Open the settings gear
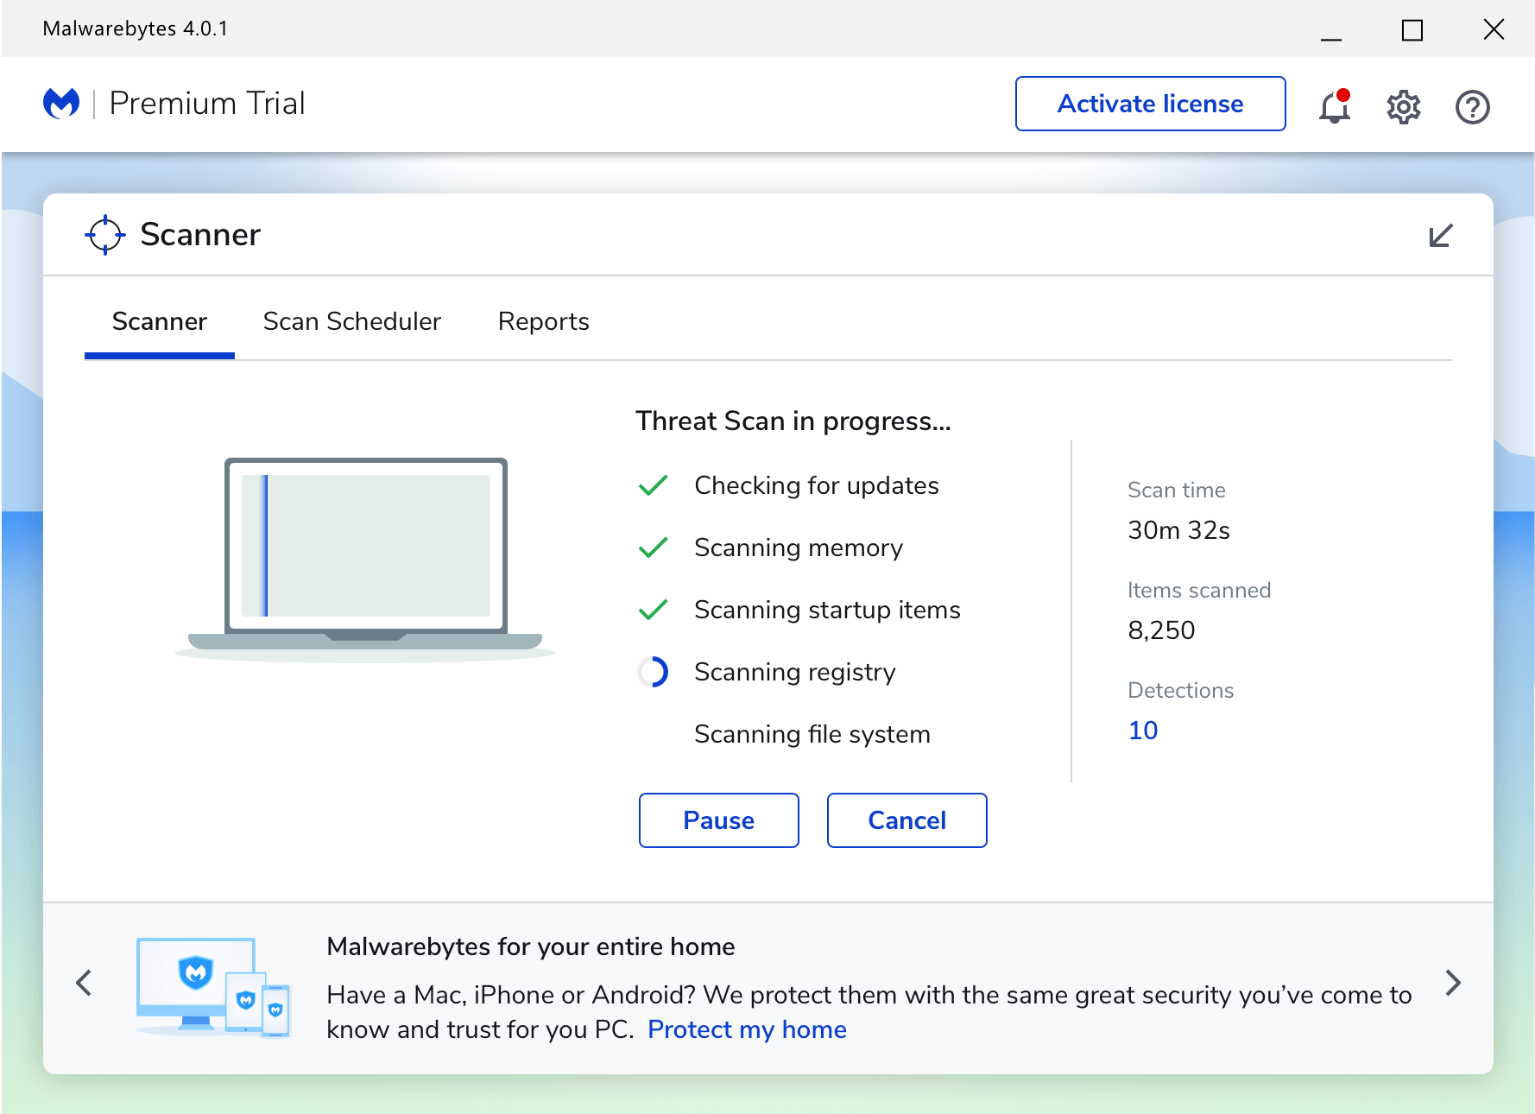Screen dimensions: 1535x1114 pos(1404,107)
